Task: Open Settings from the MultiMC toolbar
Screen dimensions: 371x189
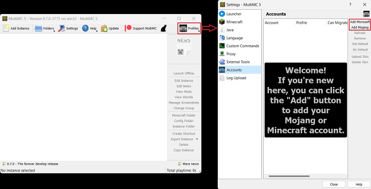Action: [x=68, y=29]
